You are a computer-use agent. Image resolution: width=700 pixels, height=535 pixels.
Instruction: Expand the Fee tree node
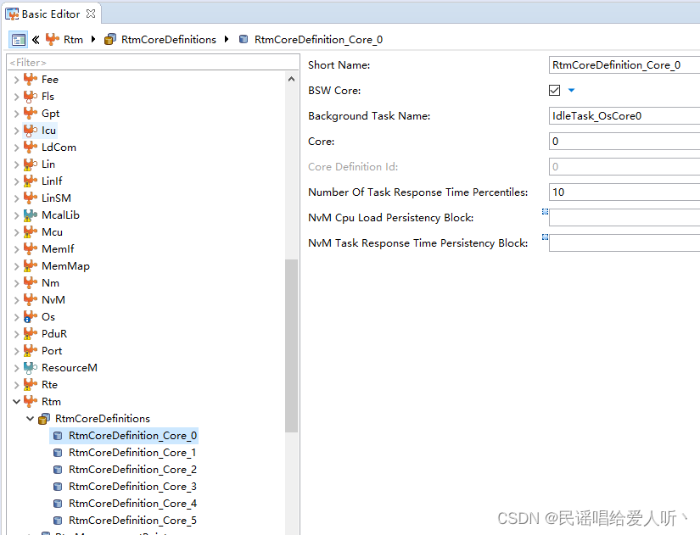pos(17,79)
